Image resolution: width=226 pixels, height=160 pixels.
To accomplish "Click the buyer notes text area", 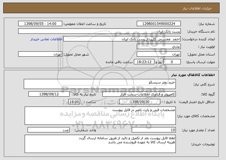I will point(100,144).
